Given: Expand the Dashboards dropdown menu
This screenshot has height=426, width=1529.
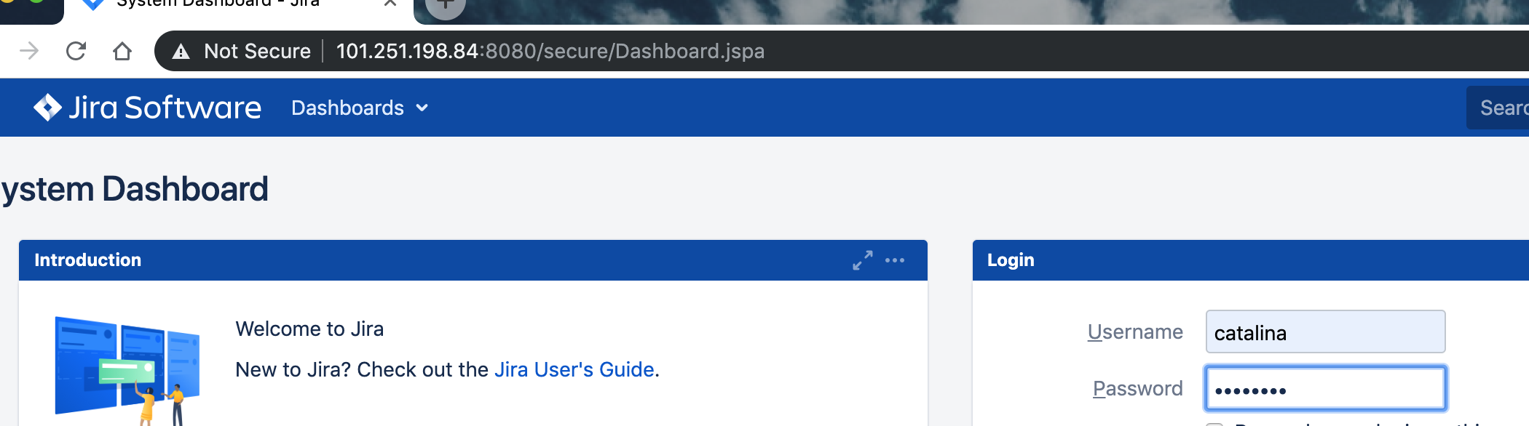Looking at the screenshot, I should 360,108.
